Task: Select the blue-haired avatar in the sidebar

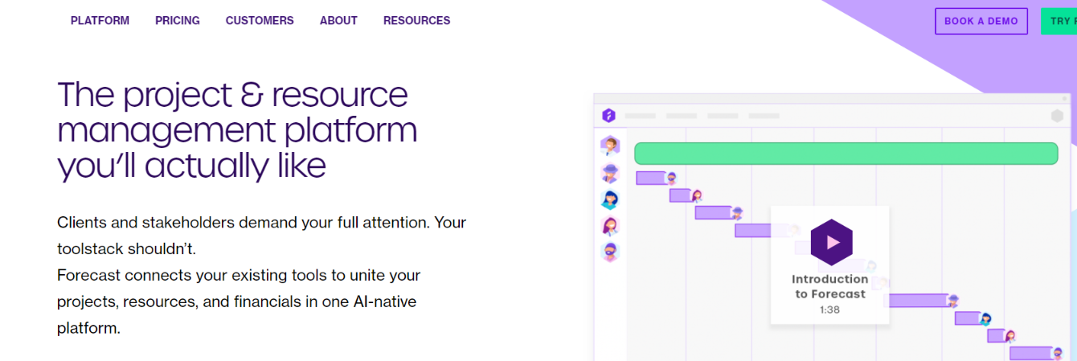Action: (x=610, y=199)
